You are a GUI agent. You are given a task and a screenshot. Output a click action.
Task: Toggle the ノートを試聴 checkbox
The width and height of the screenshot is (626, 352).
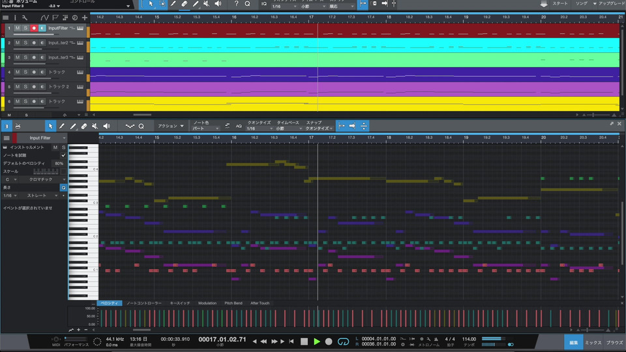pos(63,155)
